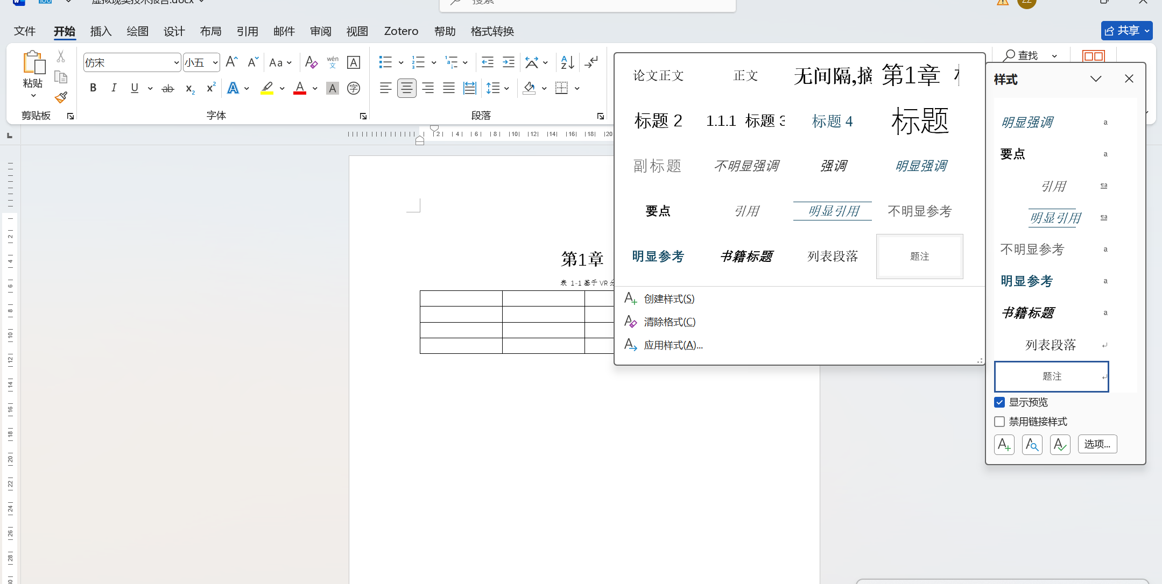Open the Style Inspector icon in Styles pane
This screenshot has width=1162, height=584.
click(1032, 445)
